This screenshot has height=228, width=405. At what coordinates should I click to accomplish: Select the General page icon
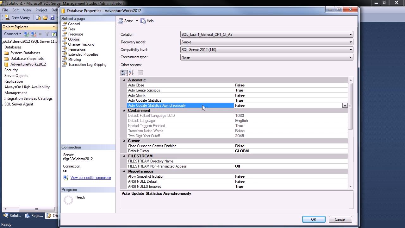tap(64, 24)
